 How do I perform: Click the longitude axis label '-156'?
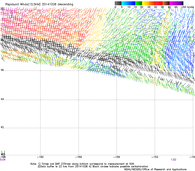tap(117, 157)
